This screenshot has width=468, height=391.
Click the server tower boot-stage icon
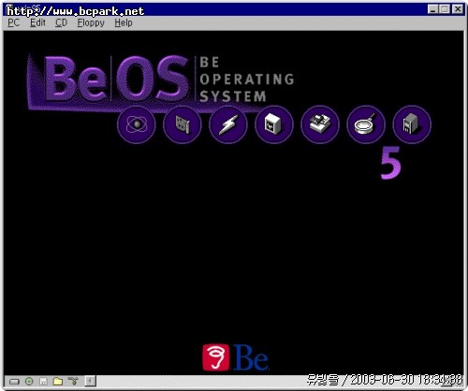(412, 124)
